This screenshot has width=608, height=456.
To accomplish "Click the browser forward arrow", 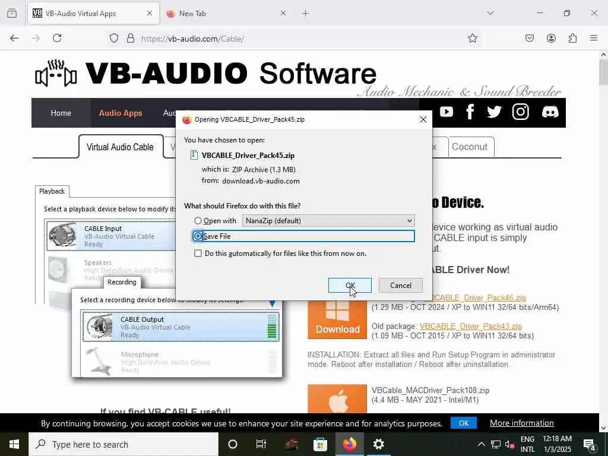I will (x=36, y=38).
